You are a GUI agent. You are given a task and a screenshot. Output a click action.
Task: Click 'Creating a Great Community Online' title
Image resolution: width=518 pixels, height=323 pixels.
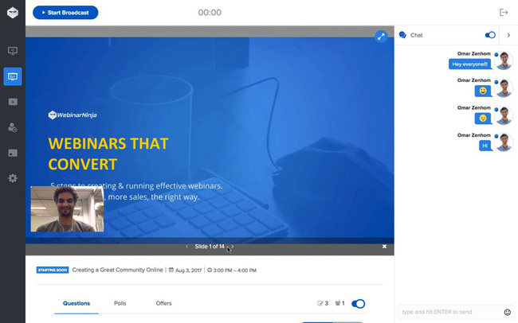pyautogui.click(x=118, y=270)
